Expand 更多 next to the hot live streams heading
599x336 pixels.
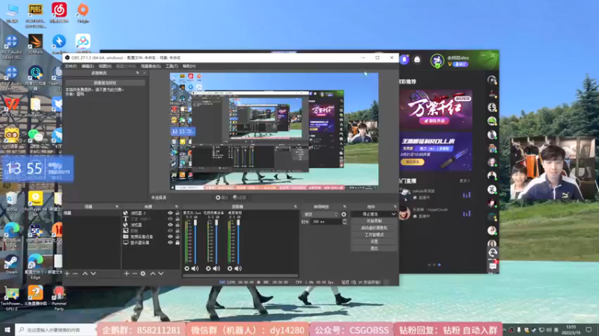[464, 181]
